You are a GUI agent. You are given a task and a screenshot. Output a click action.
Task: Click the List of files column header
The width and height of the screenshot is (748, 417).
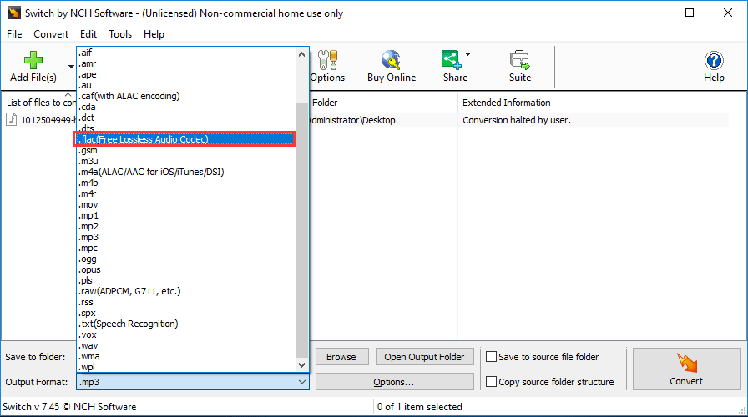(40, 103)
